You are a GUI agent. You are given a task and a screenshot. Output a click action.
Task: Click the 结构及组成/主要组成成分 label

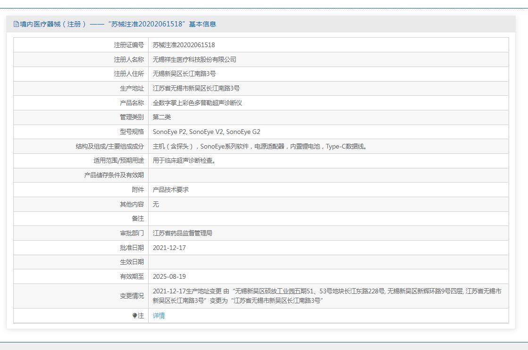pos(110,146)
